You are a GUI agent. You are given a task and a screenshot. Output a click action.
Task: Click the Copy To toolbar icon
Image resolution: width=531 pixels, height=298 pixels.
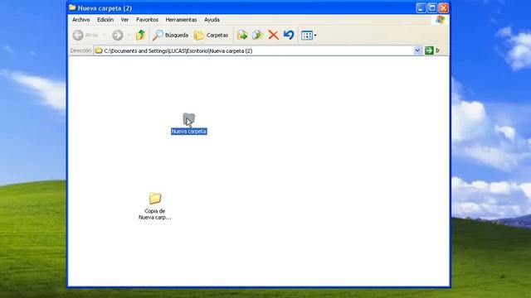click(x=258, y=35)
